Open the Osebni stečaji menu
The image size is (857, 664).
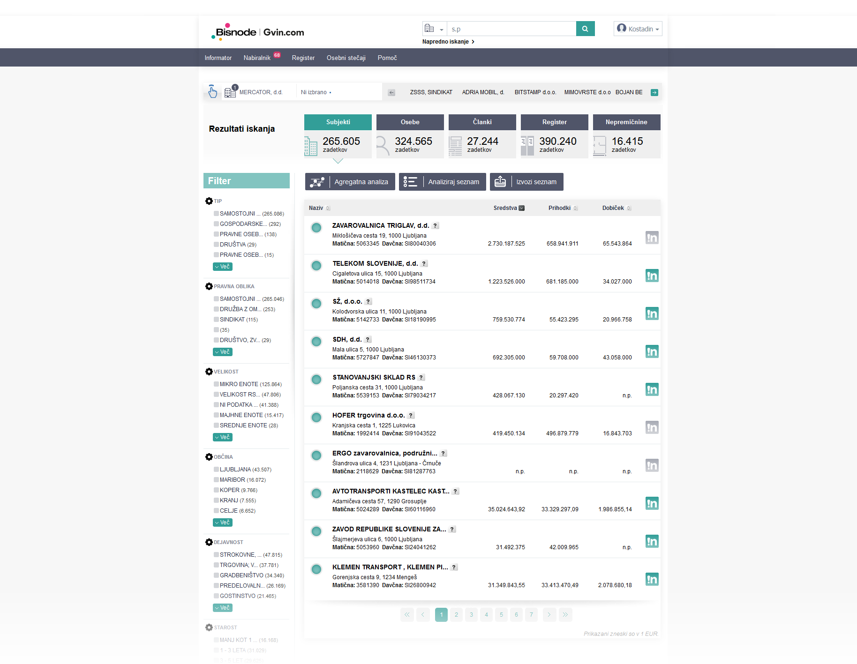(x=346, y=58)
